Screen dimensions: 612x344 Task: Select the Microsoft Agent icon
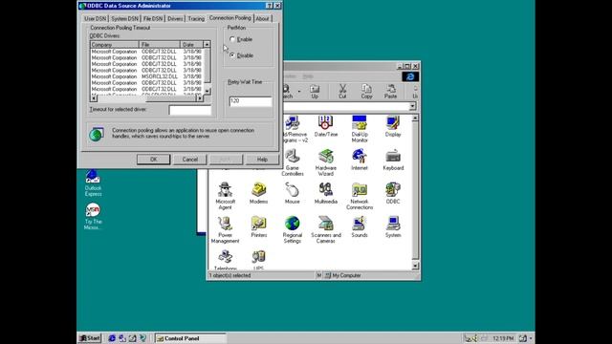226,196
